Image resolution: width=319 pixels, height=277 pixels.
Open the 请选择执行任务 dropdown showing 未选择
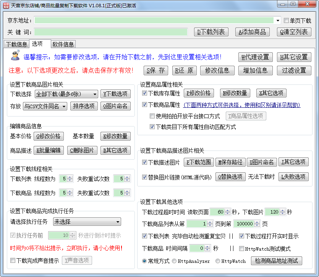click(x=118, y=222)
